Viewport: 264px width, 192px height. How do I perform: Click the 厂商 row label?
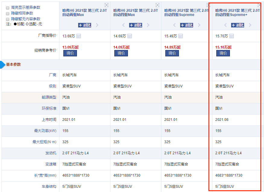53,75
